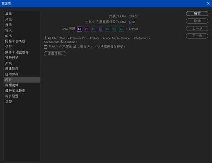Click the After Effects (Ae) icon
The height and width of the screenshot is (163, 212).
point(80,29)
